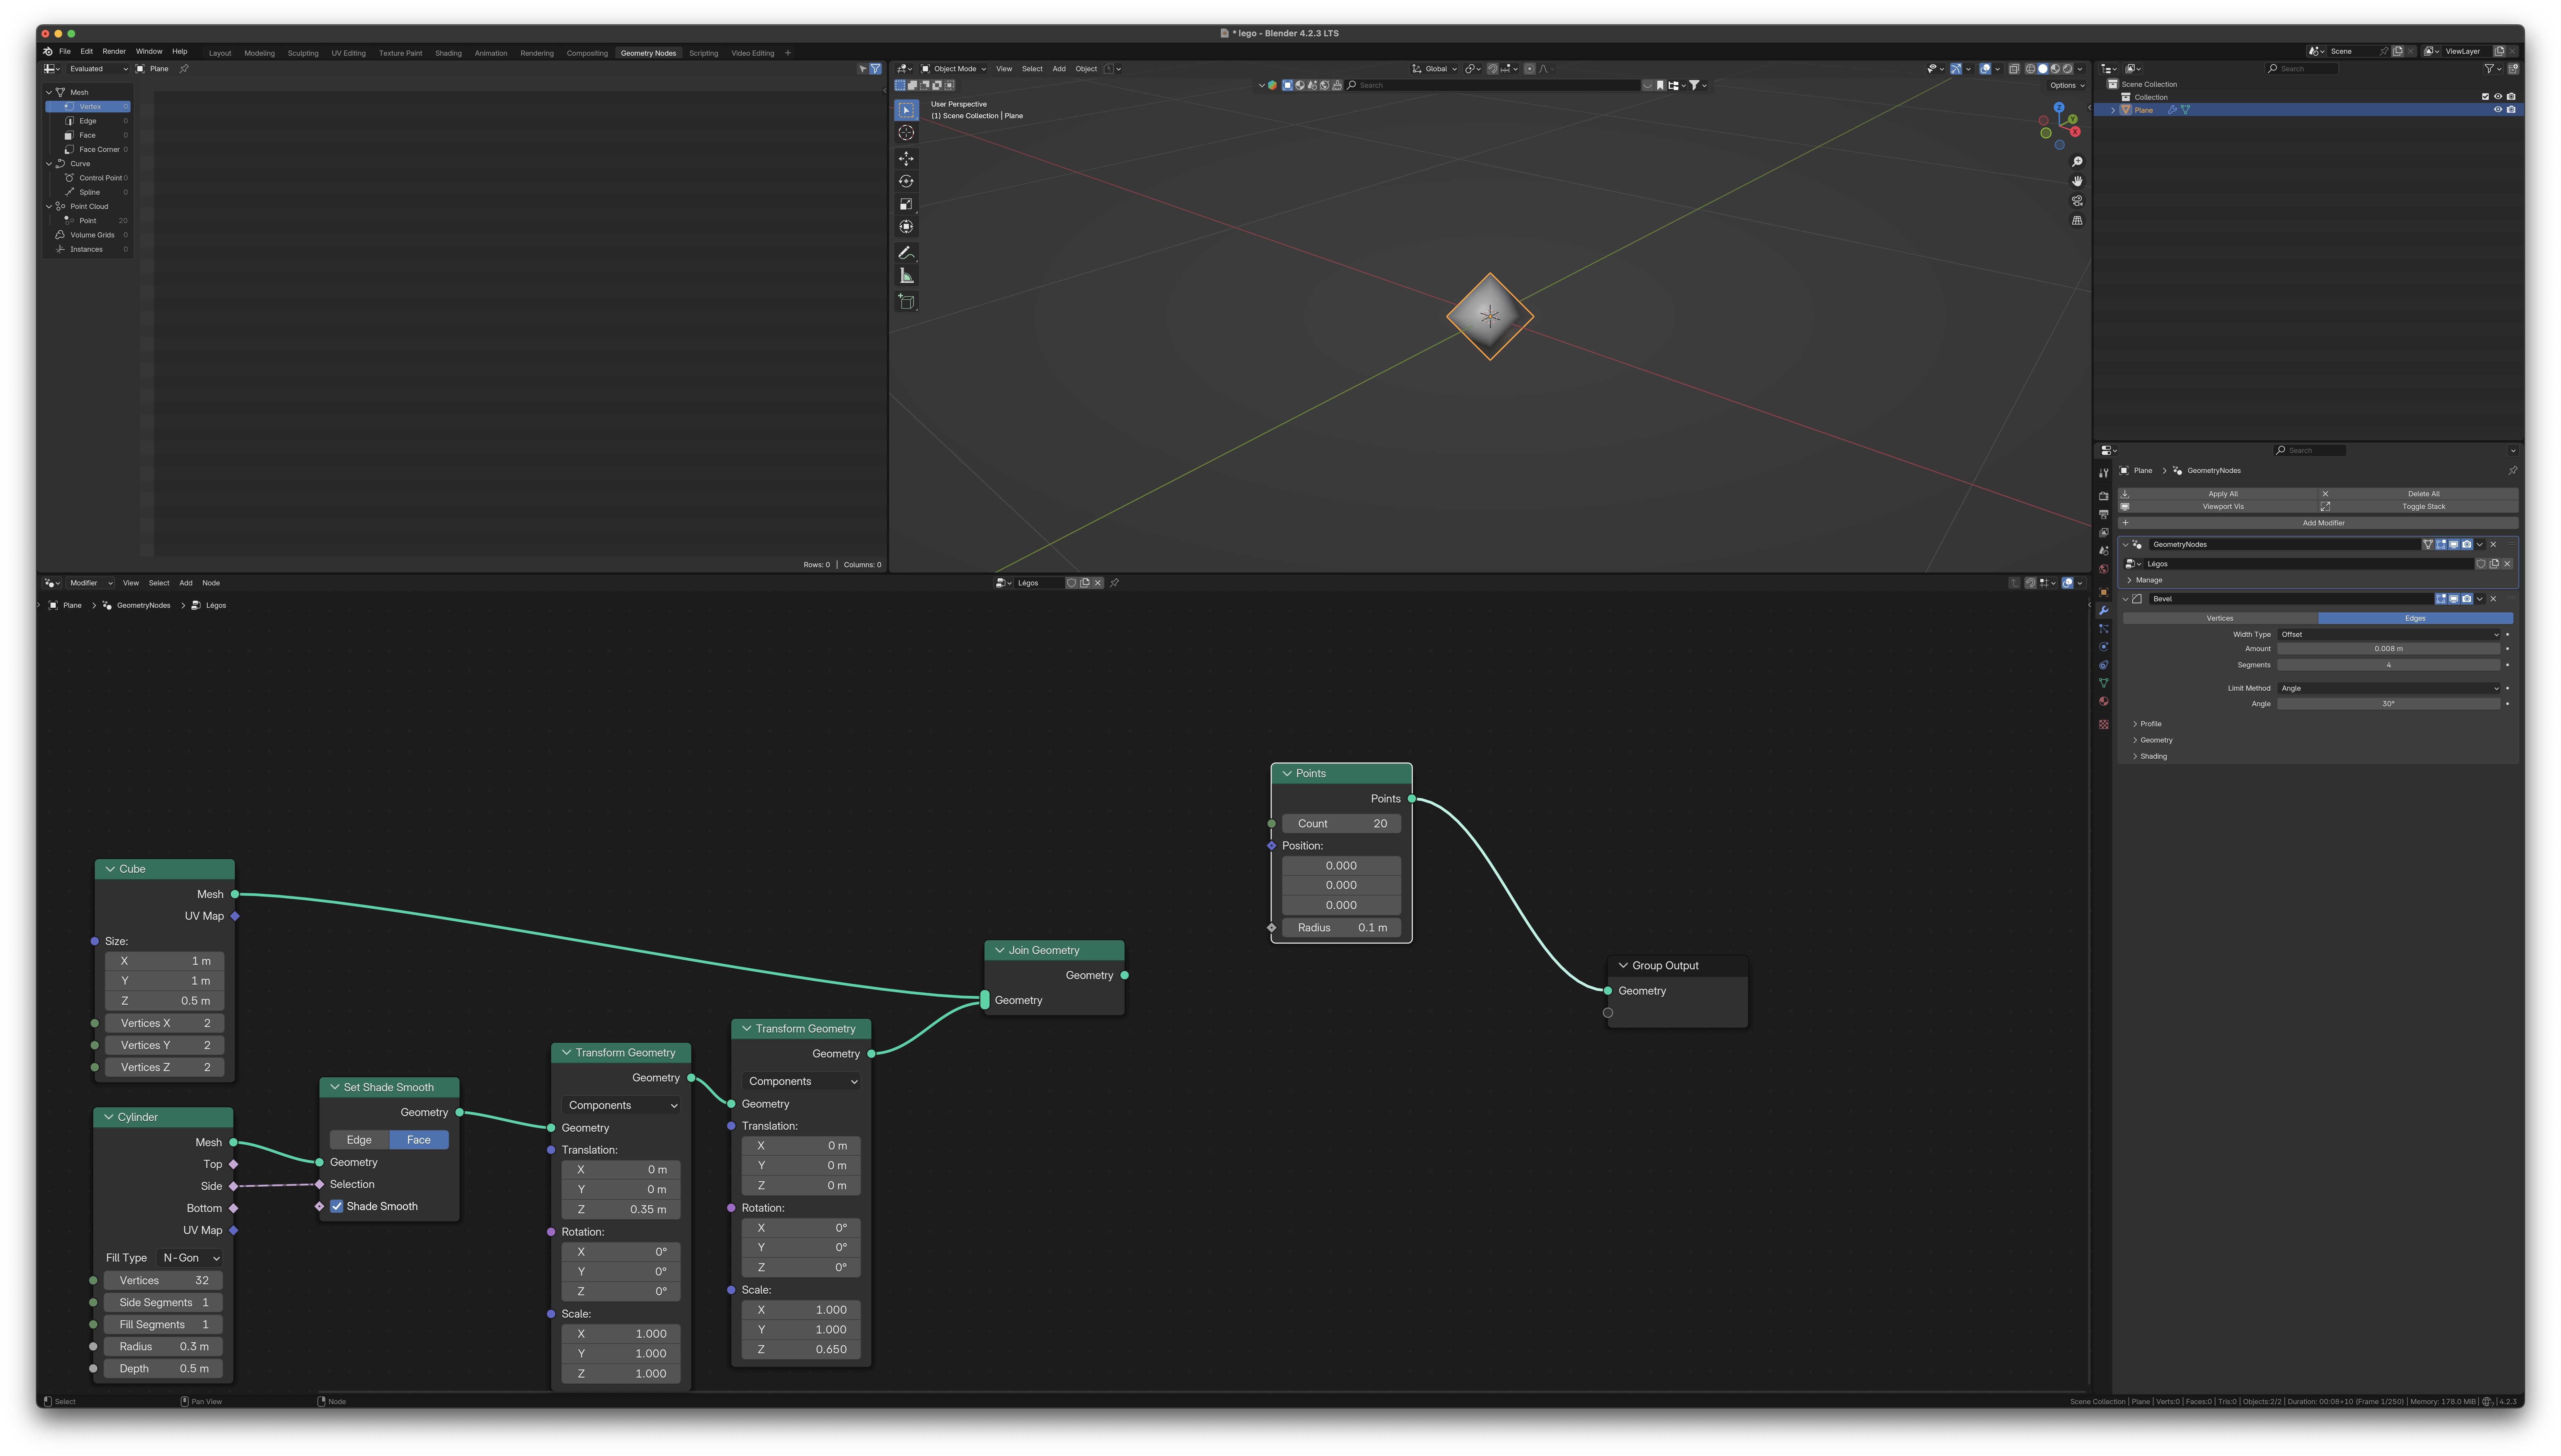The width and height of the screenshot is (2561, 1456).
Task: Toggle Collection exclude-from-view-layer checkbox
Action: point(2485,97)
